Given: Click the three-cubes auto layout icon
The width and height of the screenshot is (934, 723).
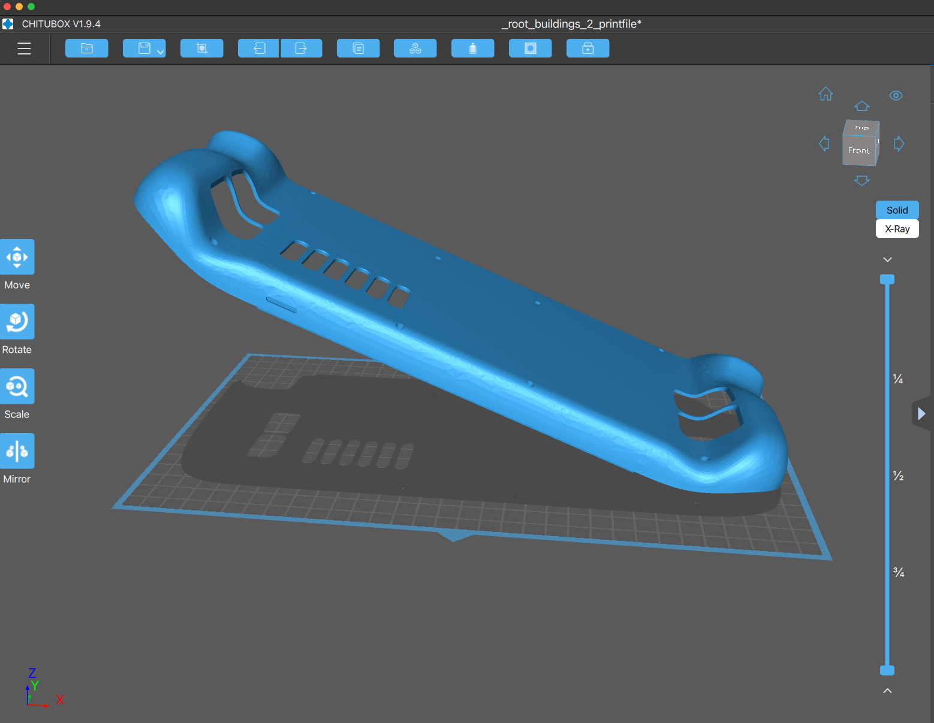Looking at the screenshot, I should [x=415, y=49].
